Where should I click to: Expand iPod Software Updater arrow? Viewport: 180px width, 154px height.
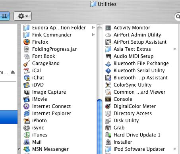175,149
